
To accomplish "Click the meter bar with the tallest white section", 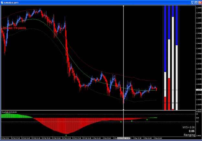I will 173,58.
